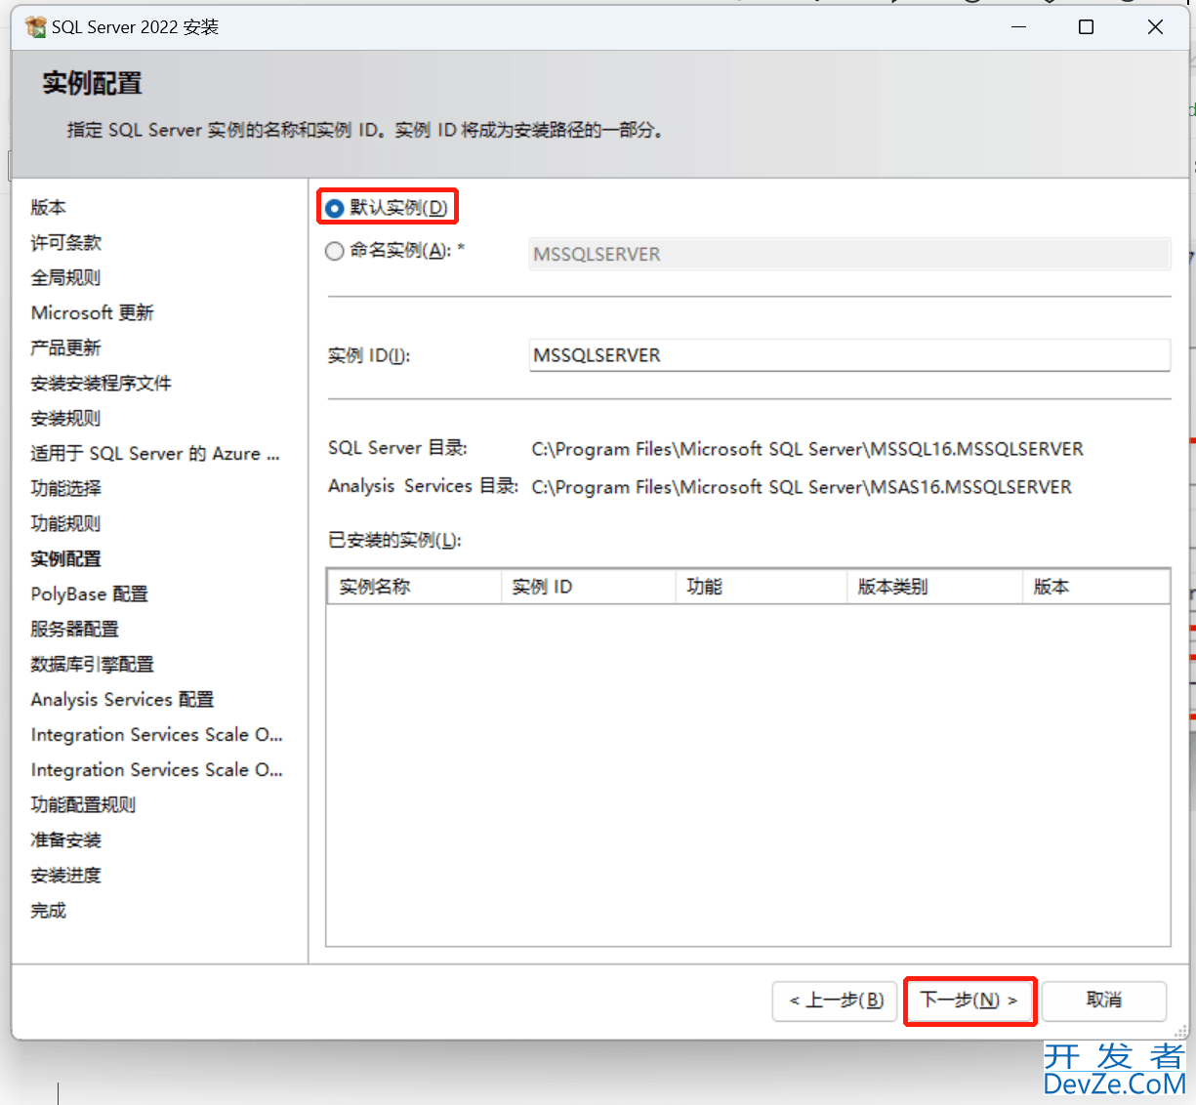This screenshot has width=1196, height=1105.
Task: Select the 全局规则 step
Action: [x=65, y=277]
